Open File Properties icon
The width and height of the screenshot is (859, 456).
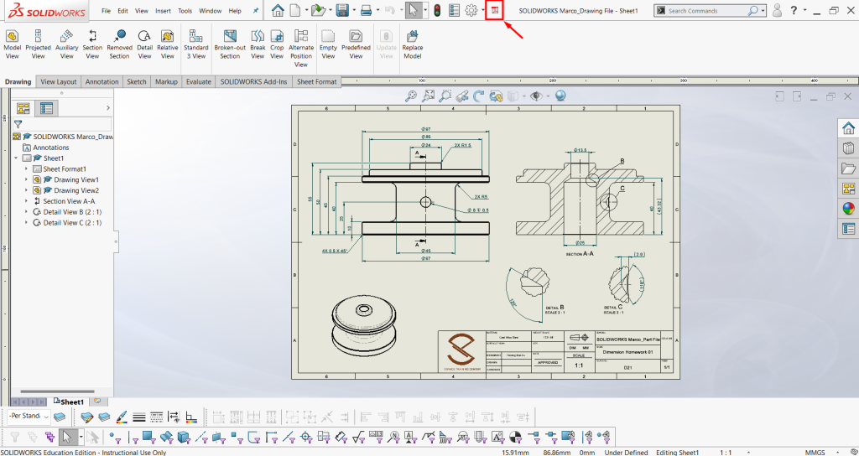pos(454,10)
